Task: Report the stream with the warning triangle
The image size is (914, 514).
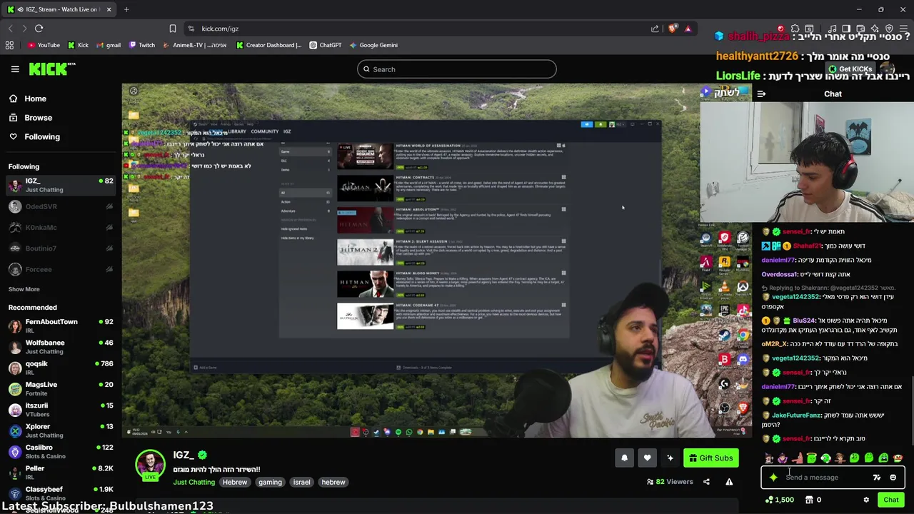Action: click(x=729, y=482)
